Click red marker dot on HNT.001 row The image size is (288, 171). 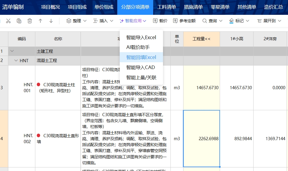(x=39, y=84)
